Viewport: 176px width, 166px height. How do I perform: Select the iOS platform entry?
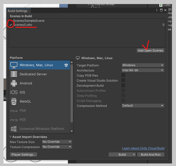39,92
